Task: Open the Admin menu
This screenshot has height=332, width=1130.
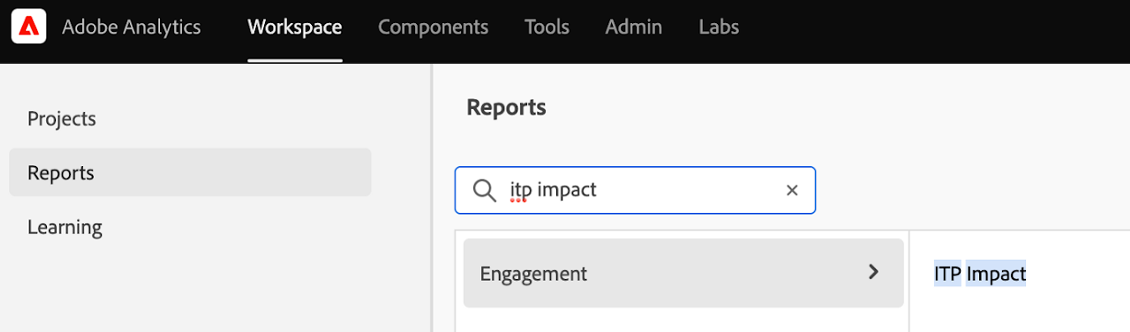Action: coord(634,27)
